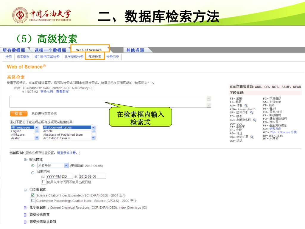Open the 更多示例 link

pos(47,92)
